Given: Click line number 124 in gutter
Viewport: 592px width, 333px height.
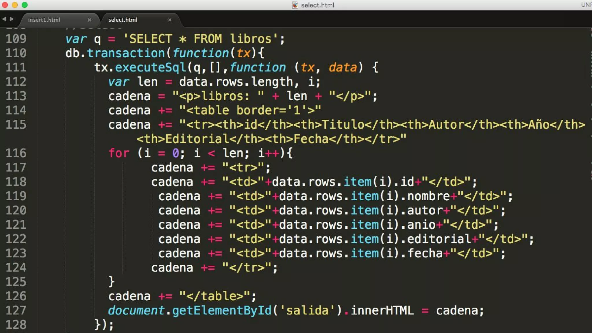Looking at the screenshot, I should [x=16, y=268].
